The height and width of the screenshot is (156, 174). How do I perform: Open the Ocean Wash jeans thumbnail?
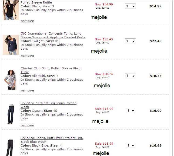click(x=11, y=114)
